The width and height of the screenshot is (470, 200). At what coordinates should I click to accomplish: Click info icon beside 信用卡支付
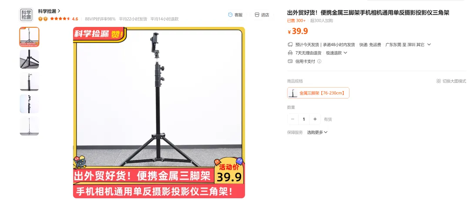pyautogui.click(x=319, y=61)
